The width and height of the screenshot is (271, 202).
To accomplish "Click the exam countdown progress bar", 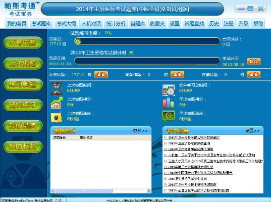I will pos(147,61).
